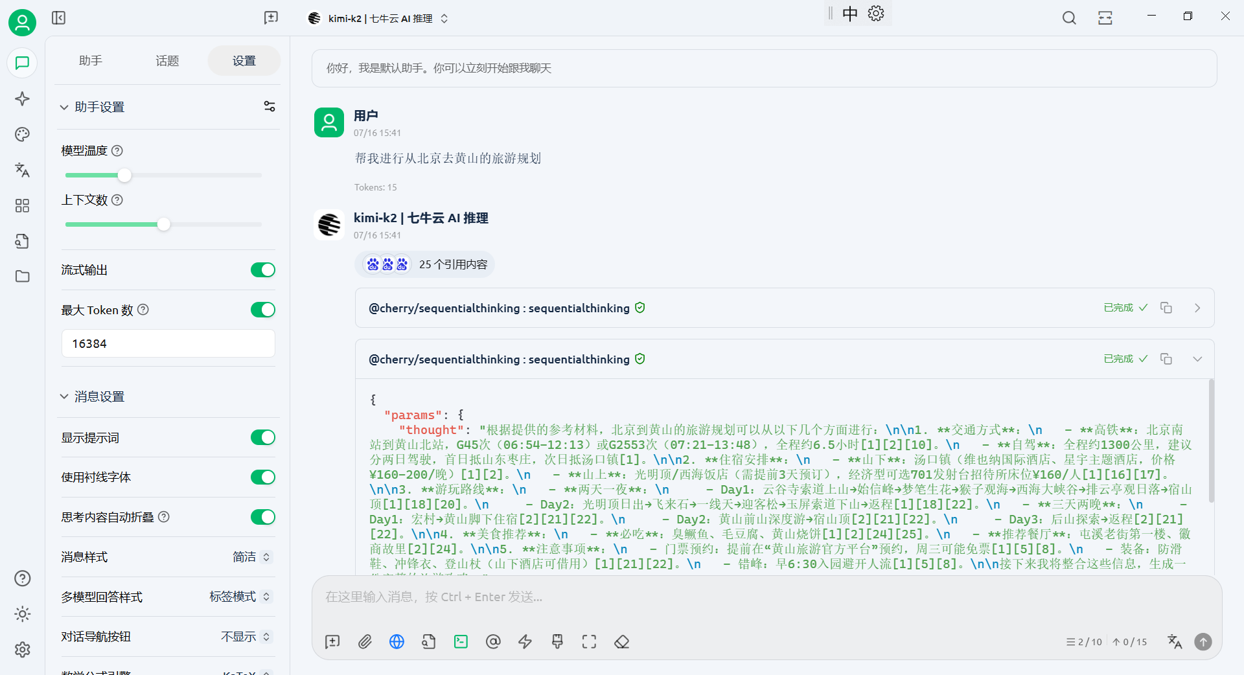Clear context with the eraser icon
The height and width of the screenshot is (675, 1244).
click(x=622, y=642)
